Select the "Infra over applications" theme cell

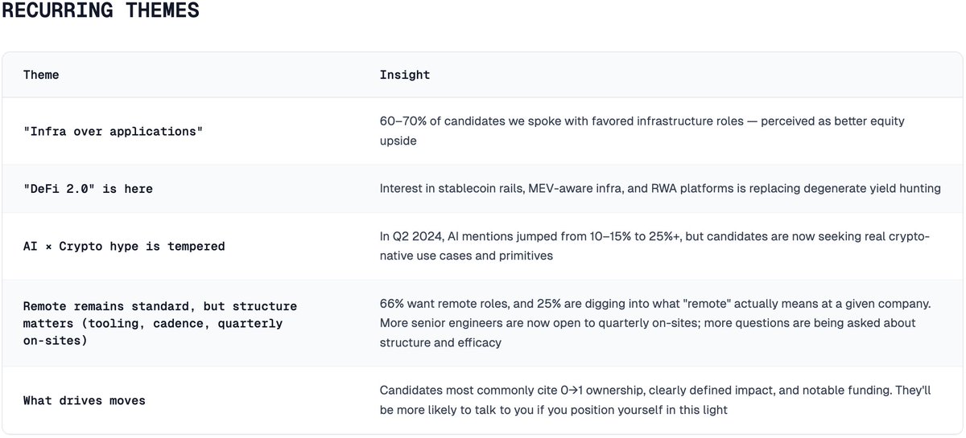coord(113,130)
